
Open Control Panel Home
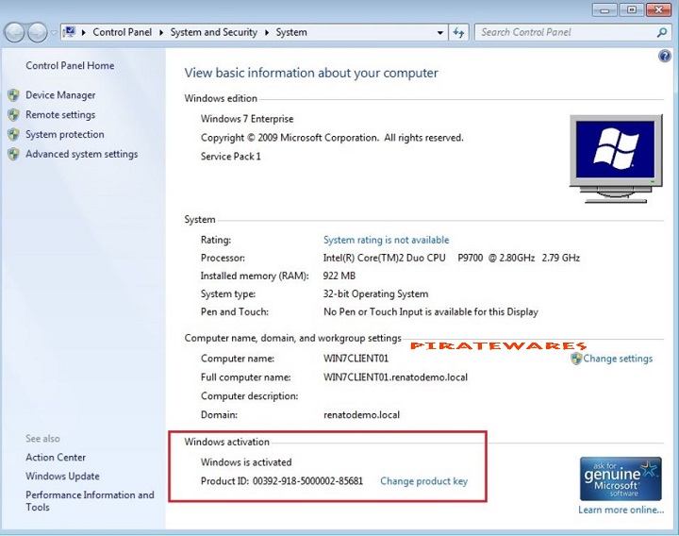click(70, 66)
